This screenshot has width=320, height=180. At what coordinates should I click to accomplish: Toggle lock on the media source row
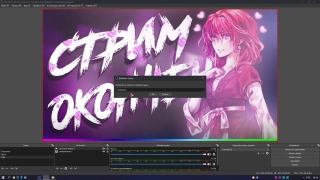(107, 149)
